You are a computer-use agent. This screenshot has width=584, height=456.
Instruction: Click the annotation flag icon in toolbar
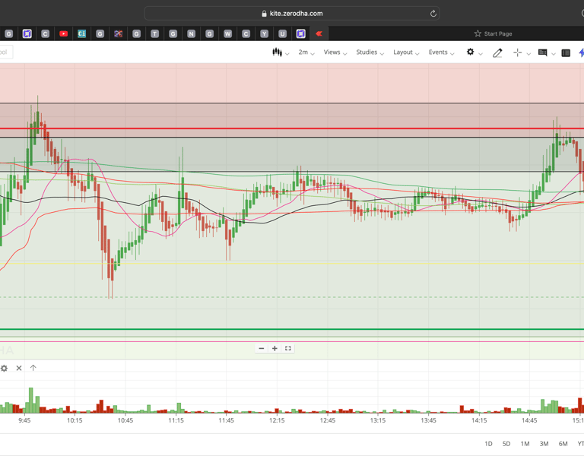click(x=543, y=53)
